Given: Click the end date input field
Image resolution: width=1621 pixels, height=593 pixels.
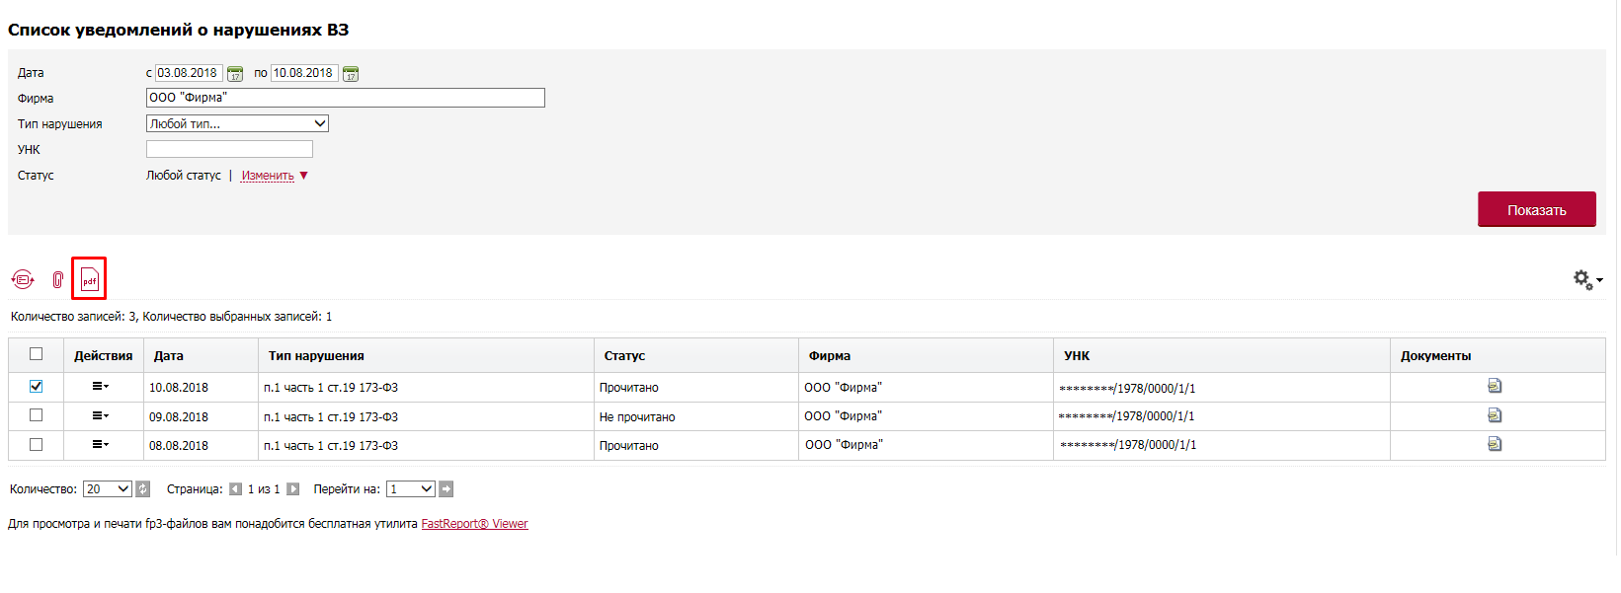Looking at the screenshot, I should pyautogui.click(x=305, y=73).
